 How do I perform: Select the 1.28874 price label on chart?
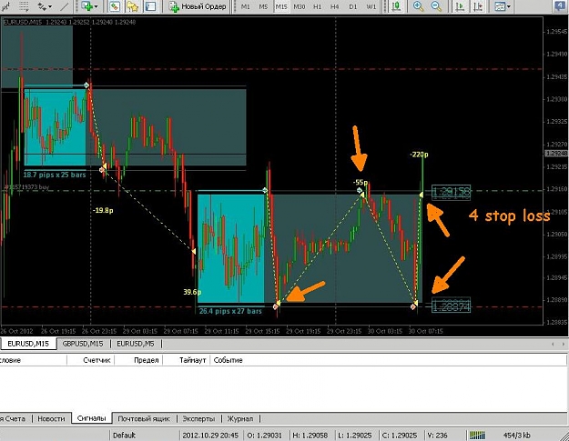click(451, 306)
